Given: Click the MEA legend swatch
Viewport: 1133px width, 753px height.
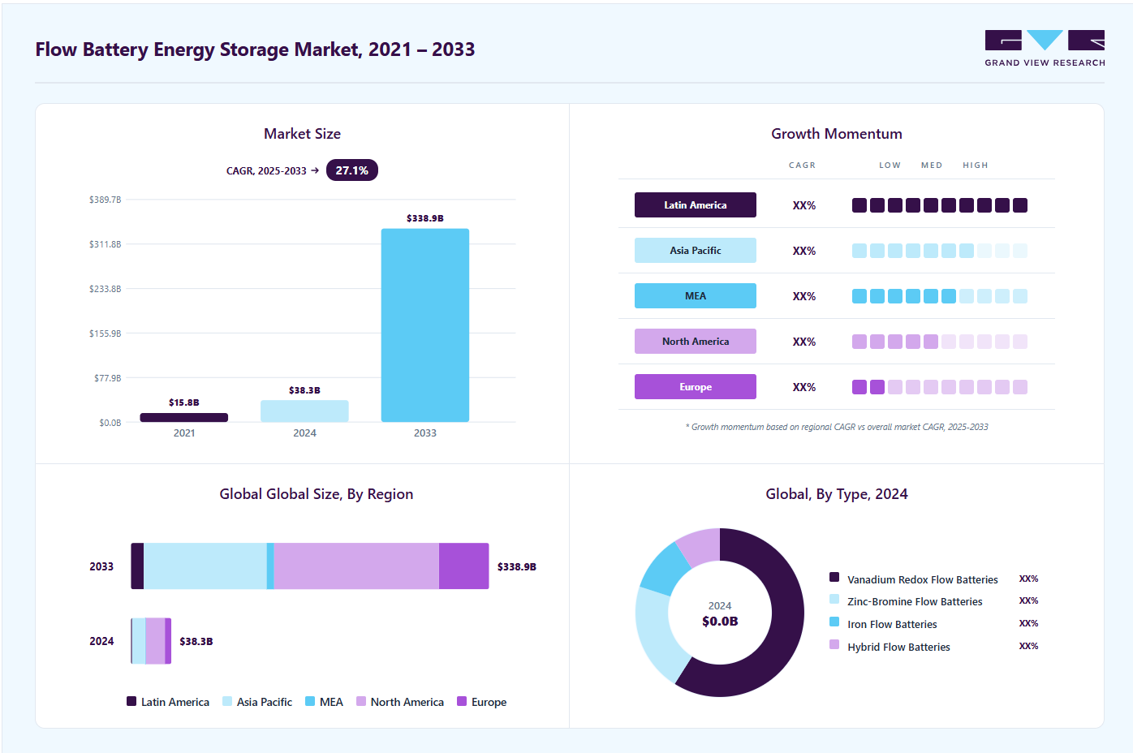Looking at the screenshot, I should point(310,701).
